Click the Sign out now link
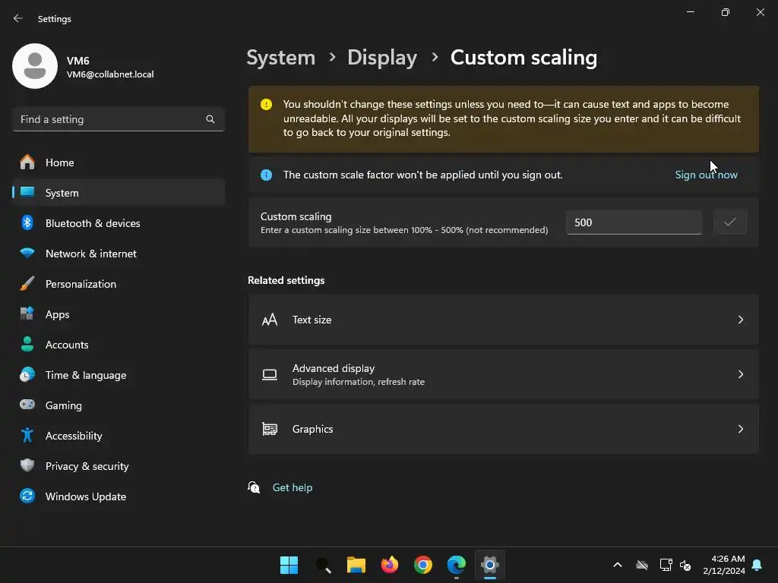 click(706, 175)
